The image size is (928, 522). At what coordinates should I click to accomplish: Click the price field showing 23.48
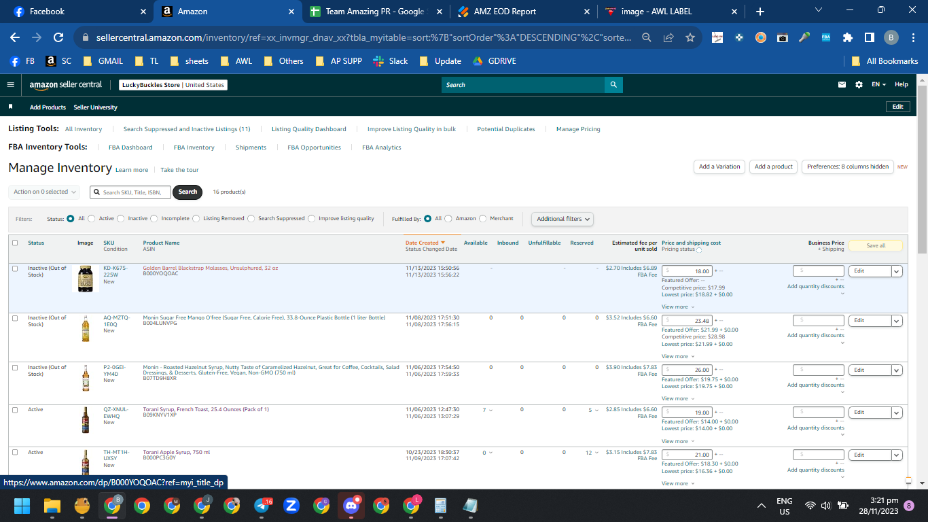(687, 321)
